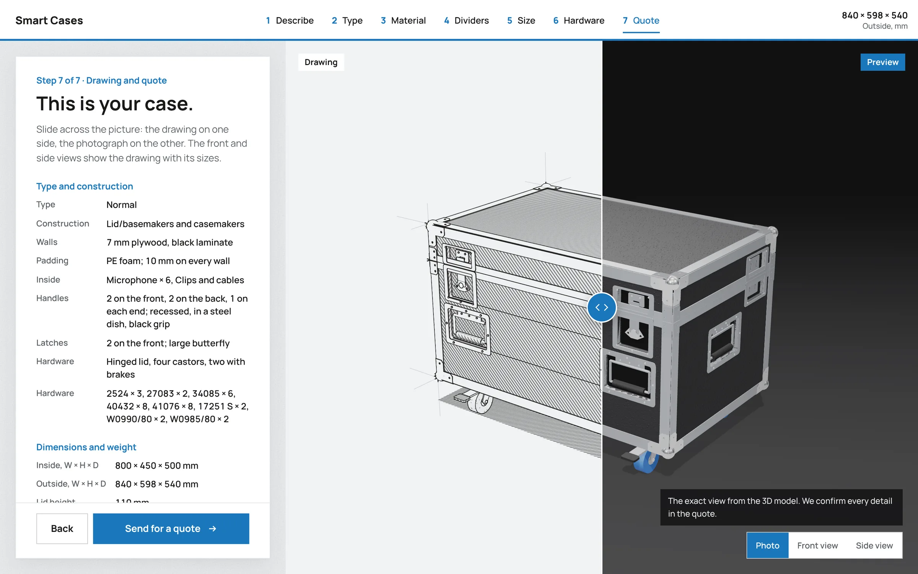The width and height of the screenshot is (918, 574).
Task: Go to step 1 Describe
Action: tap(290, 21)
